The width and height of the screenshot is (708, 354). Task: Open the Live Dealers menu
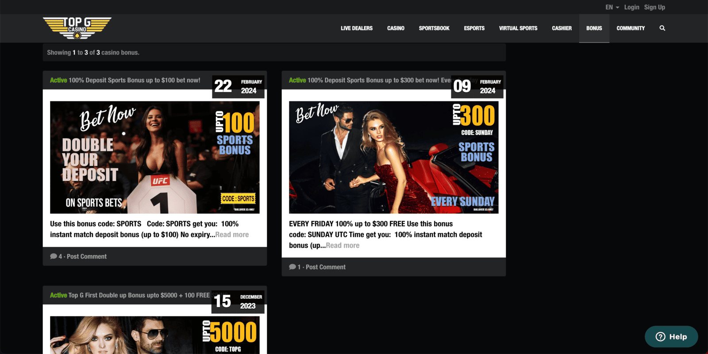point(356,28)
